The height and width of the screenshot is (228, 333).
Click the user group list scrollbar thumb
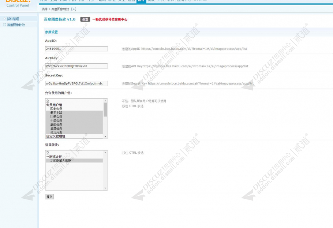[x=105, y=109]
